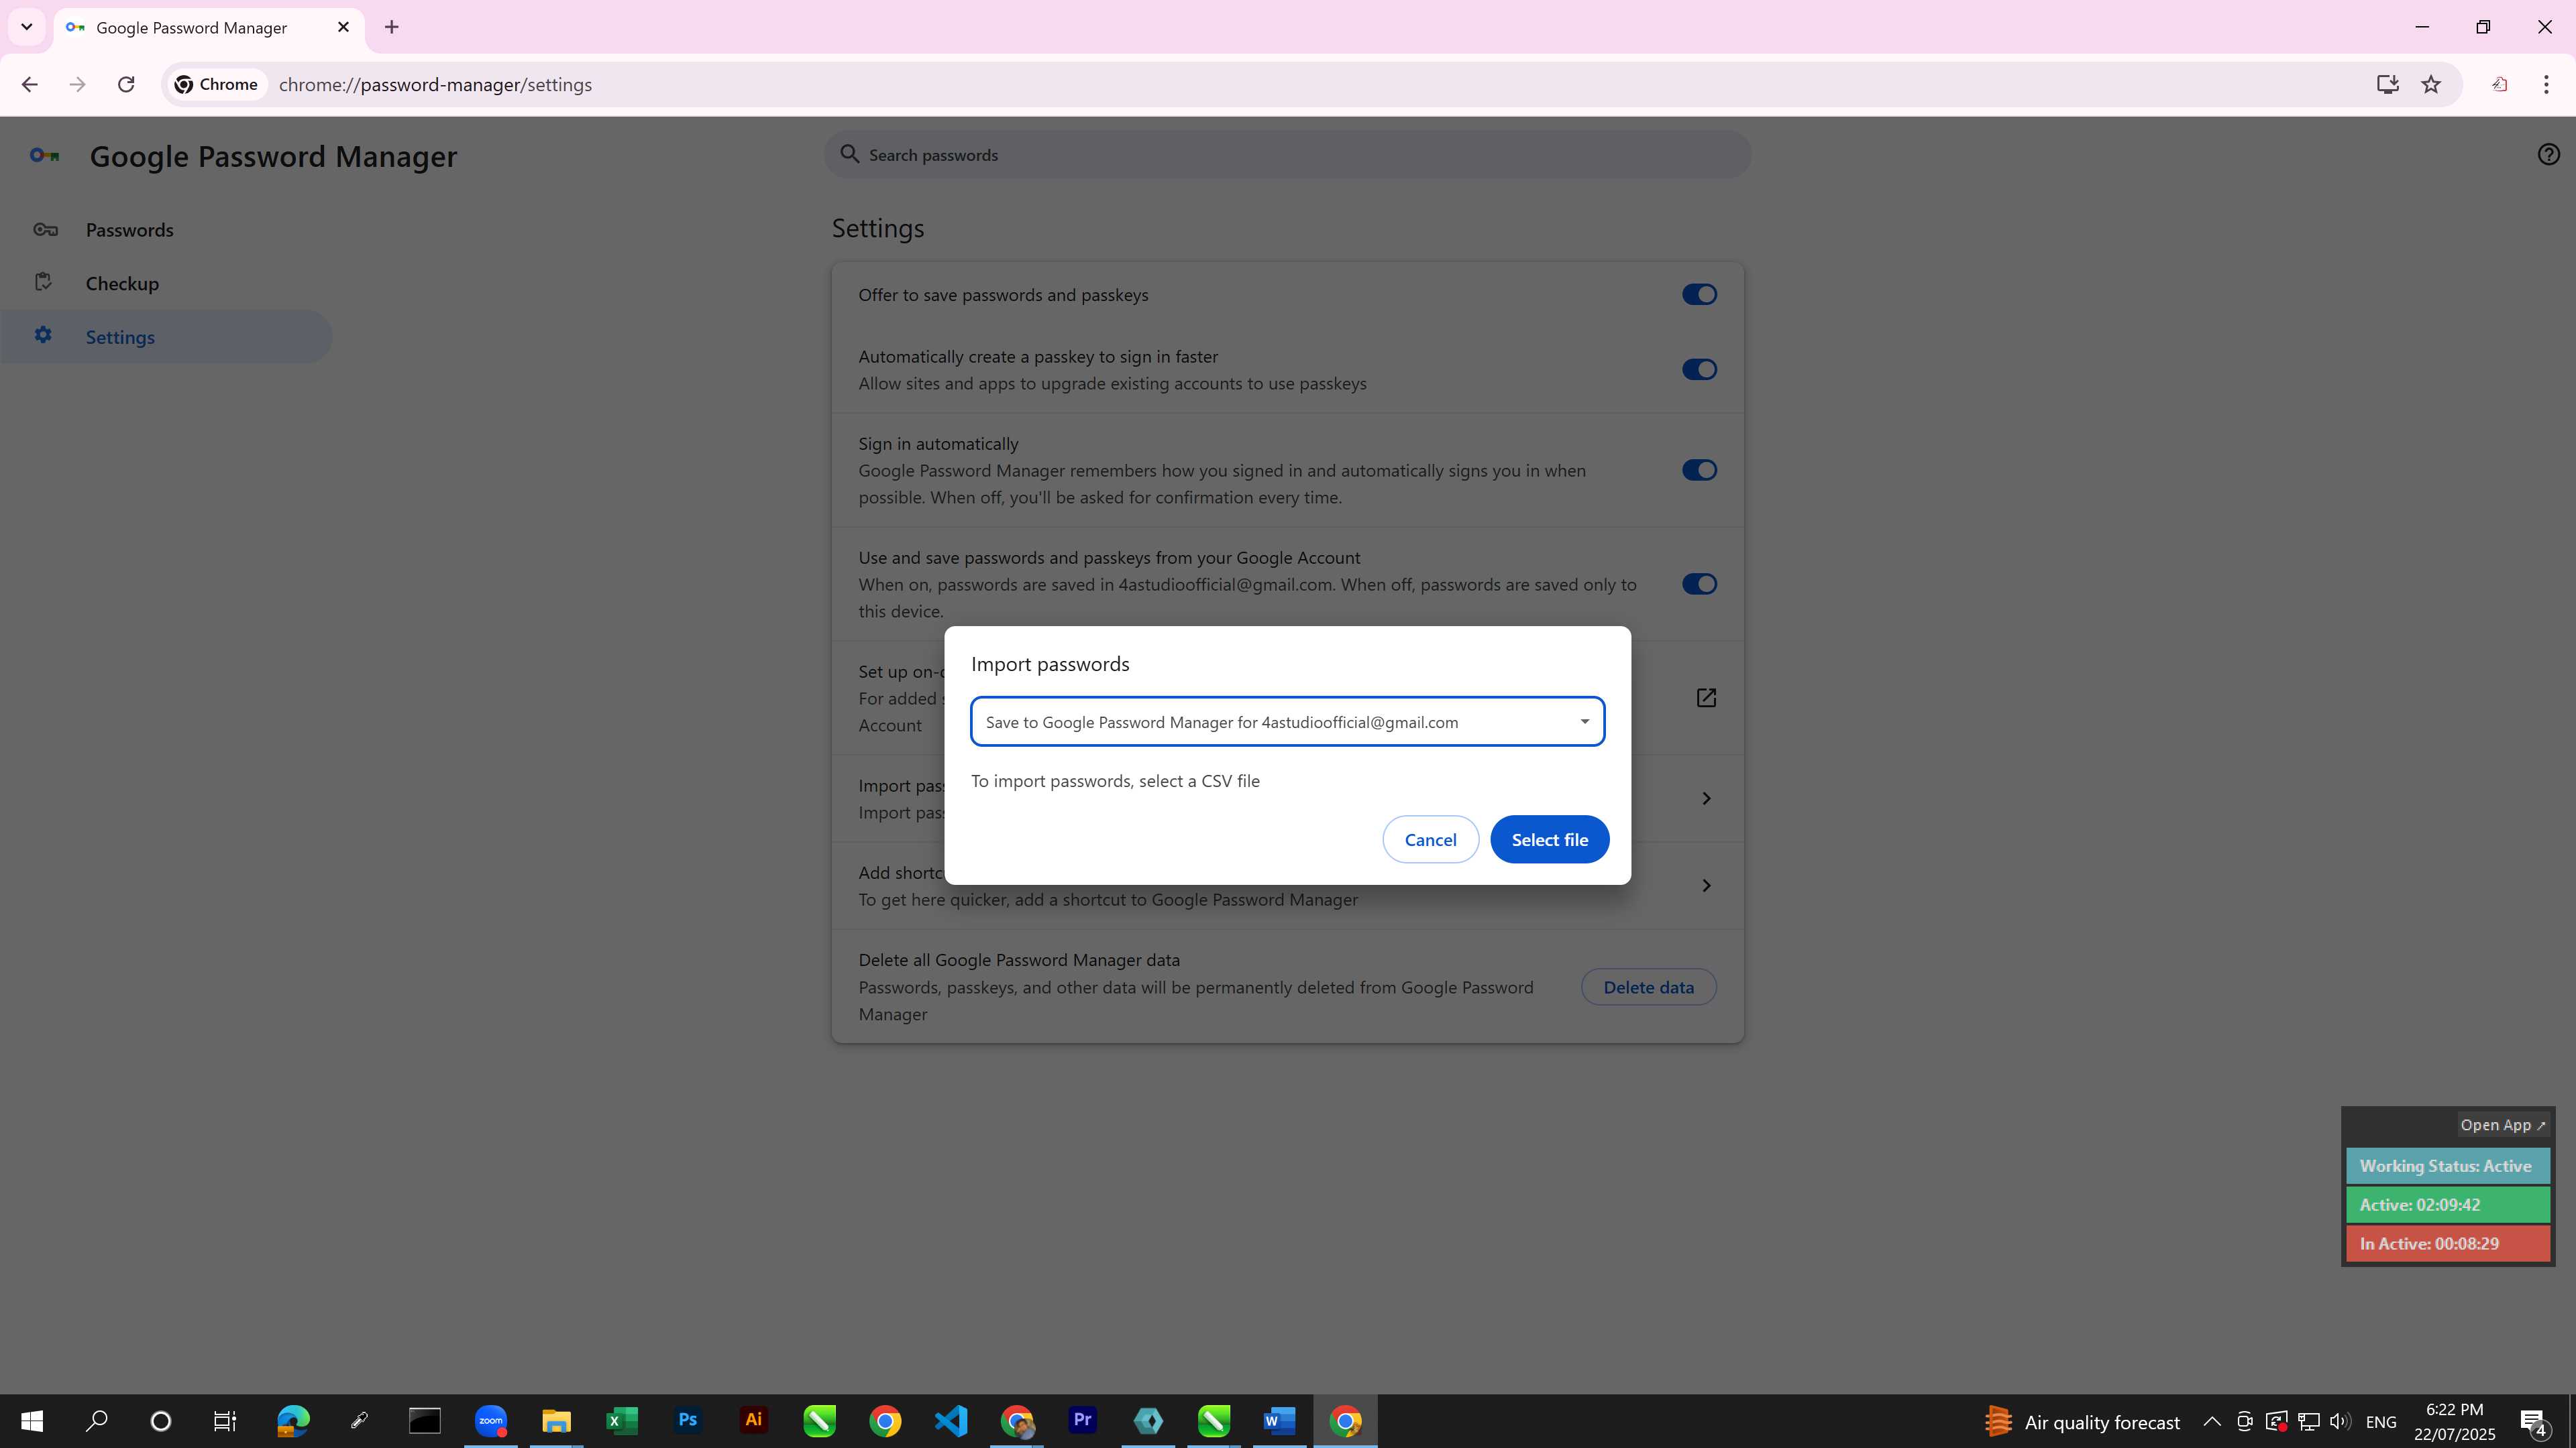Cancel the Import passwords dialog
Image resolution: width=2576 pixels, height=1448 pixels.
click(x=1430, y=839)
